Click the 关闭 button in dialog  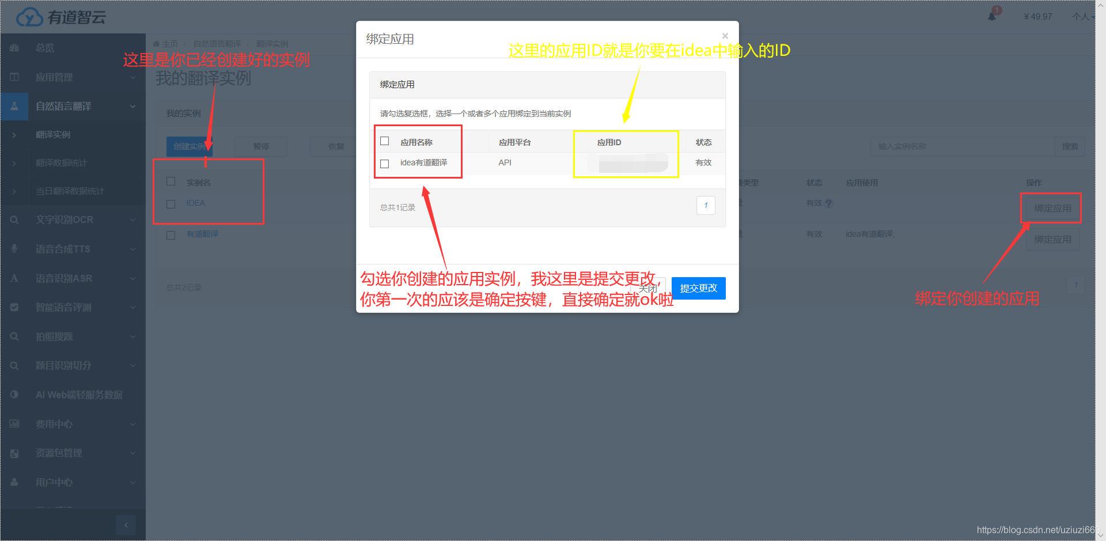coord(648,288)
